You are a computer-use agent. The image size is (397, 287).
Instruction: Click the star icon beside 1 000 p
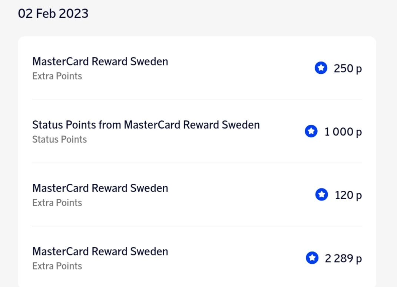point(311,131)
